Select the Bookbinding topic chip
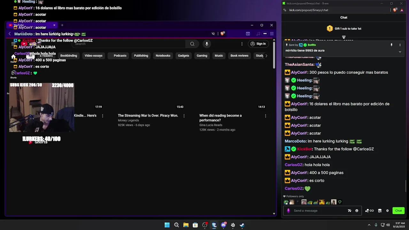The height and width of the screenshot is (230, 409). pos(69,56)
